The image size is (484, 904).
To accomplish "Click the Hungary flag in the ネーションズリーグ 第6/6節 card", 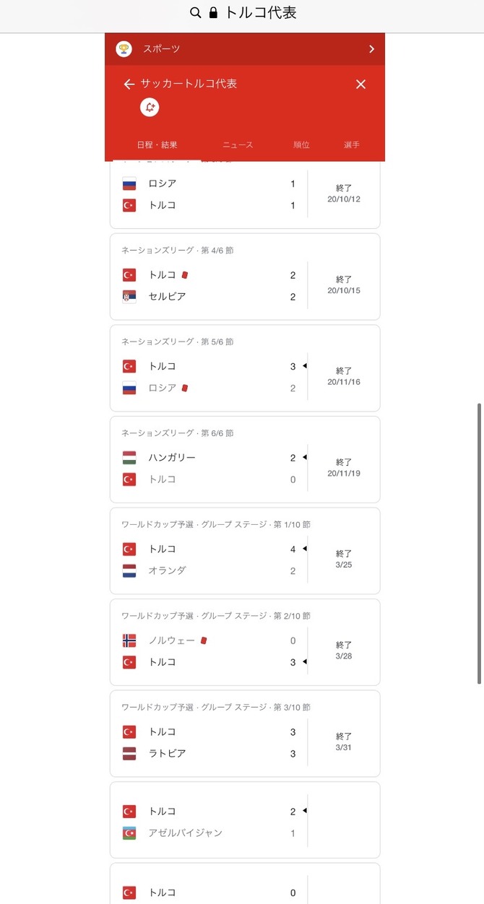I will [128, 457].
